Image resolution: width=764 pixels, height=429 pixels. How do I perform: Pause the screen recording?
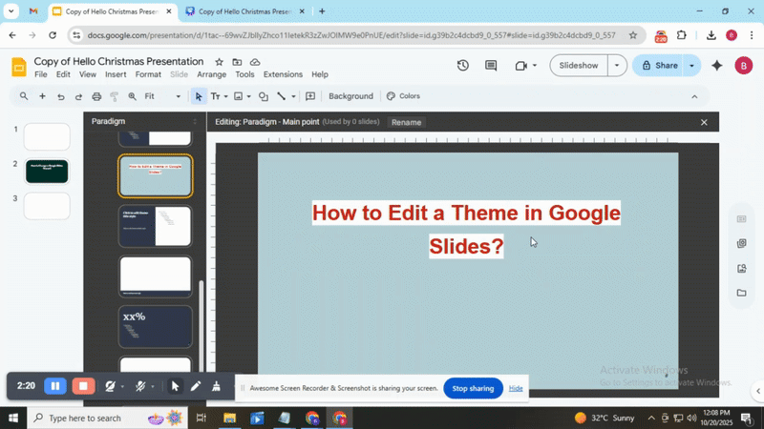click(55, 386)
